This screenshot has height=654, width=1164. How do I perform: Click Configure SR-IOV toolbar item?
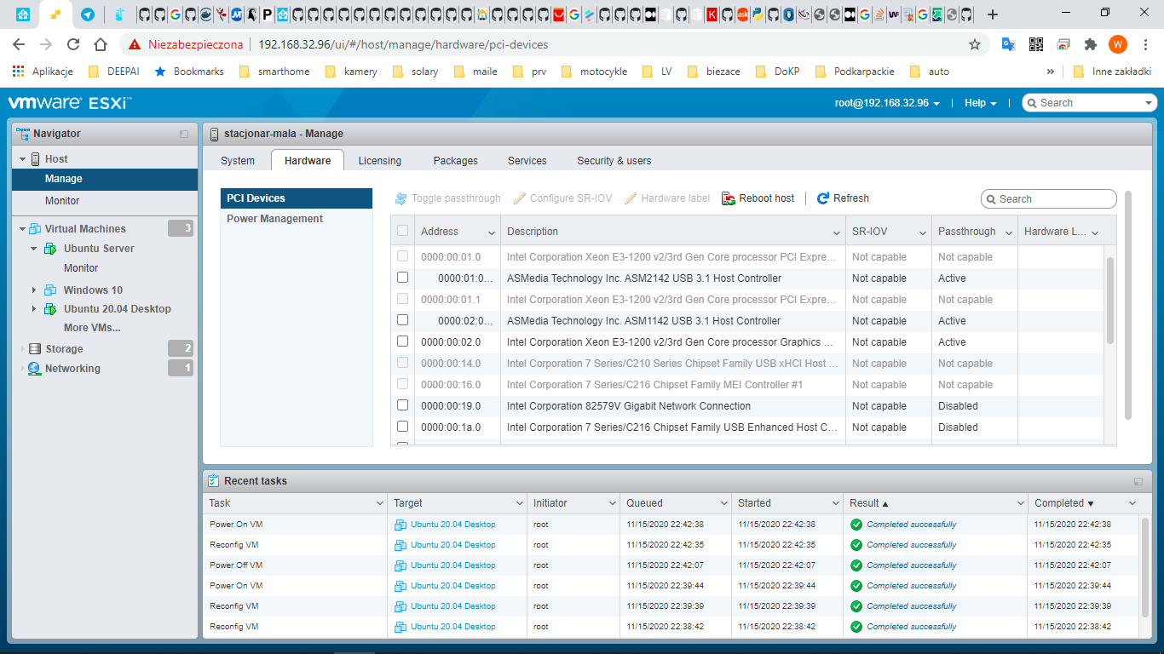click(562, 198)
